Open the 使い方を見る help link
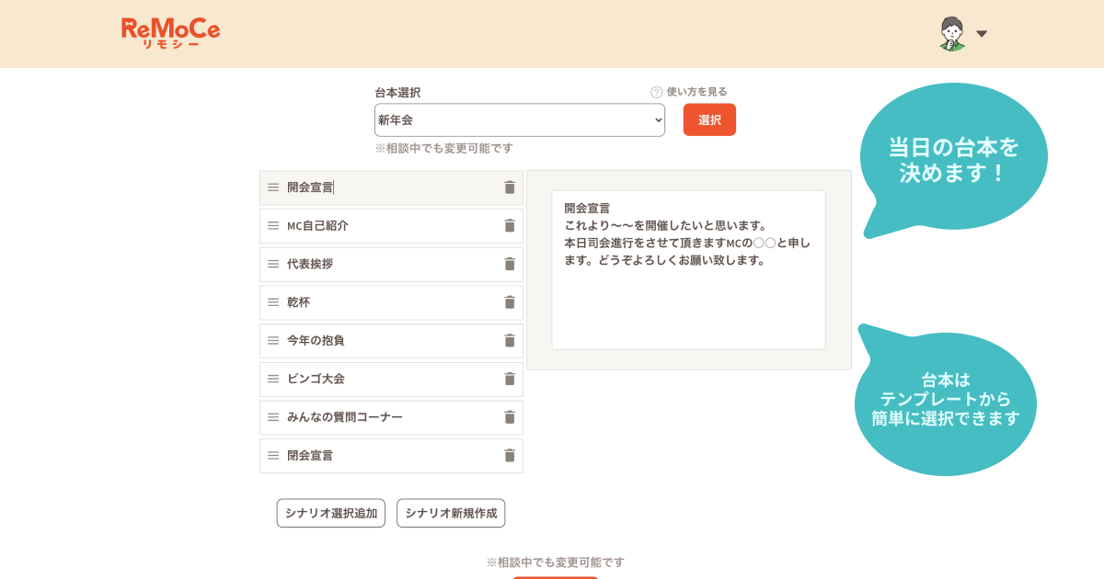The width and height of the screenshot is (1104, 579). pyautogui.click(x=689, y=92)
